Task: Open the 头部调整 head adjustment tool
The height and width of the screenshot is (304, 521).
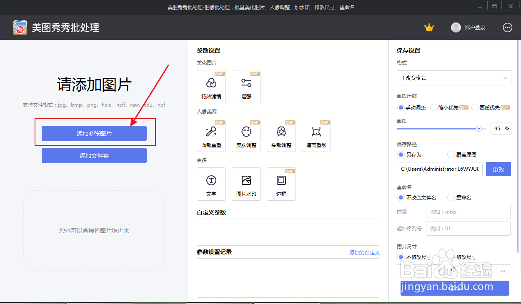Action: pos(281,135)
